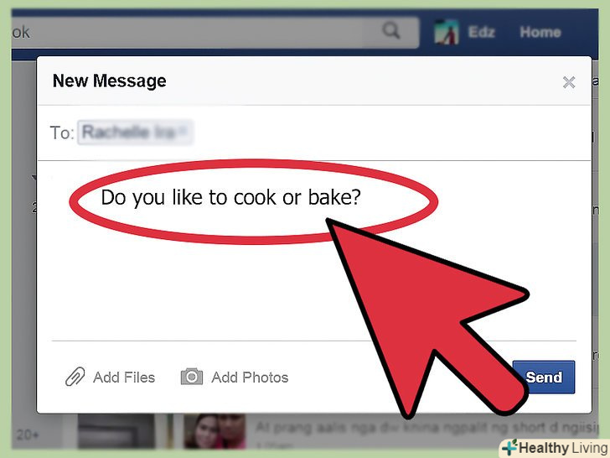This screenshot has height=458, width=610.
Task: Open the couple photo thumbnail in feed
Action: coord(215,431)
